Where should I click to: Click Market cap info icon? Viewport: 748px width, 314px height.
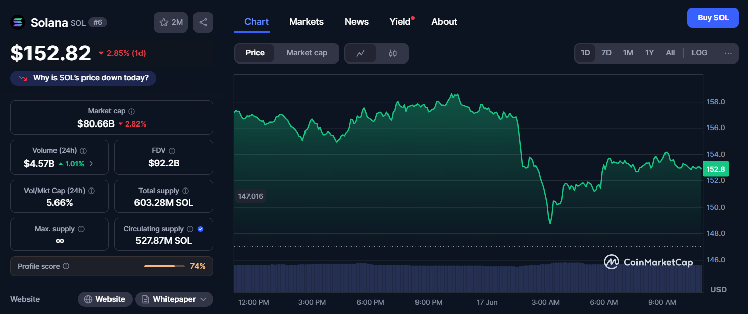pos(132,111)
